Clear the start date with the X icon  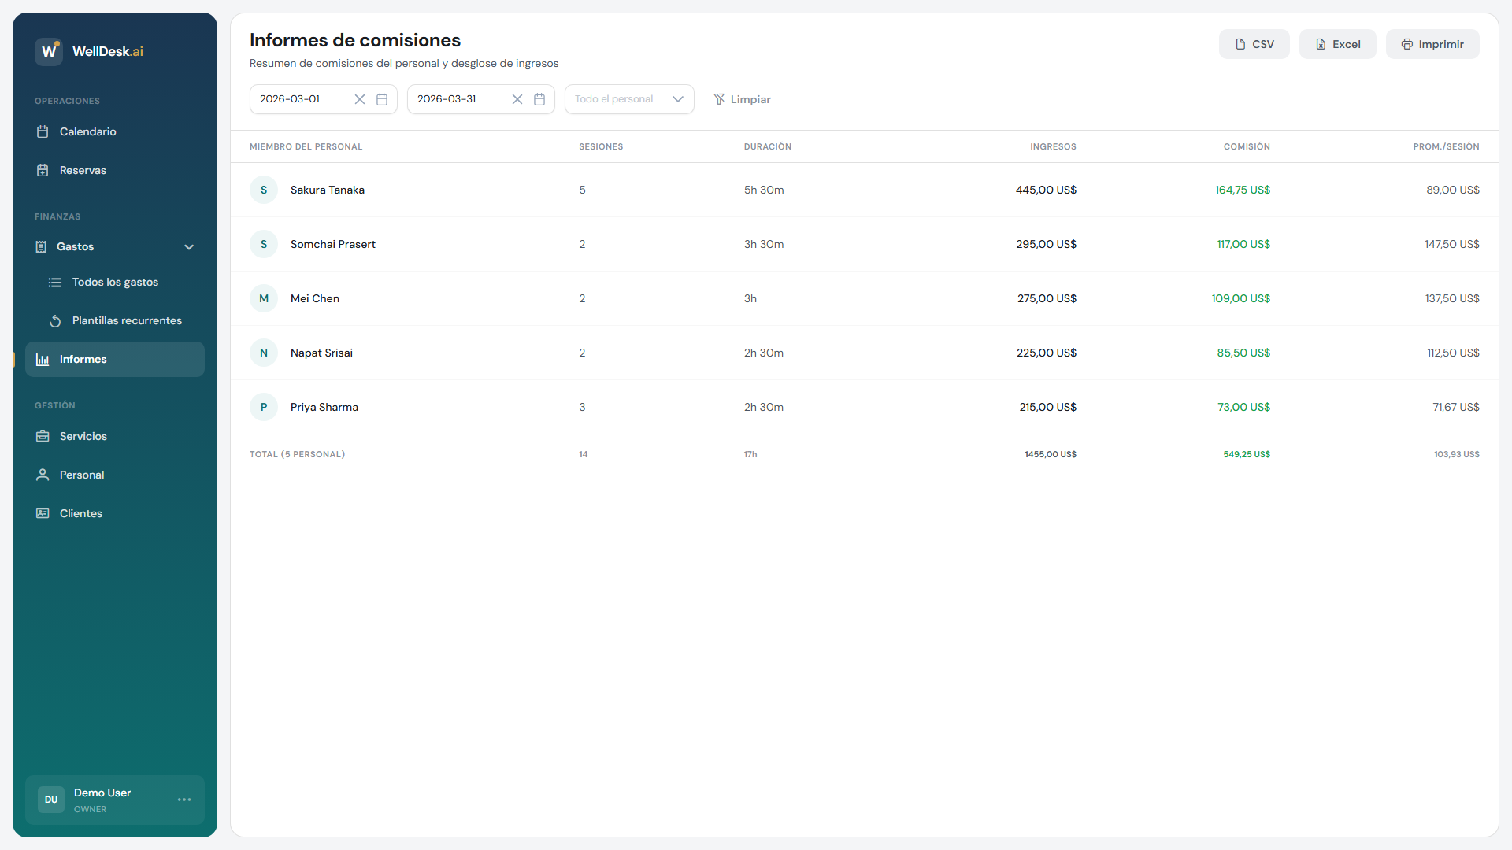pyautogui.click(x=360, y=99)
